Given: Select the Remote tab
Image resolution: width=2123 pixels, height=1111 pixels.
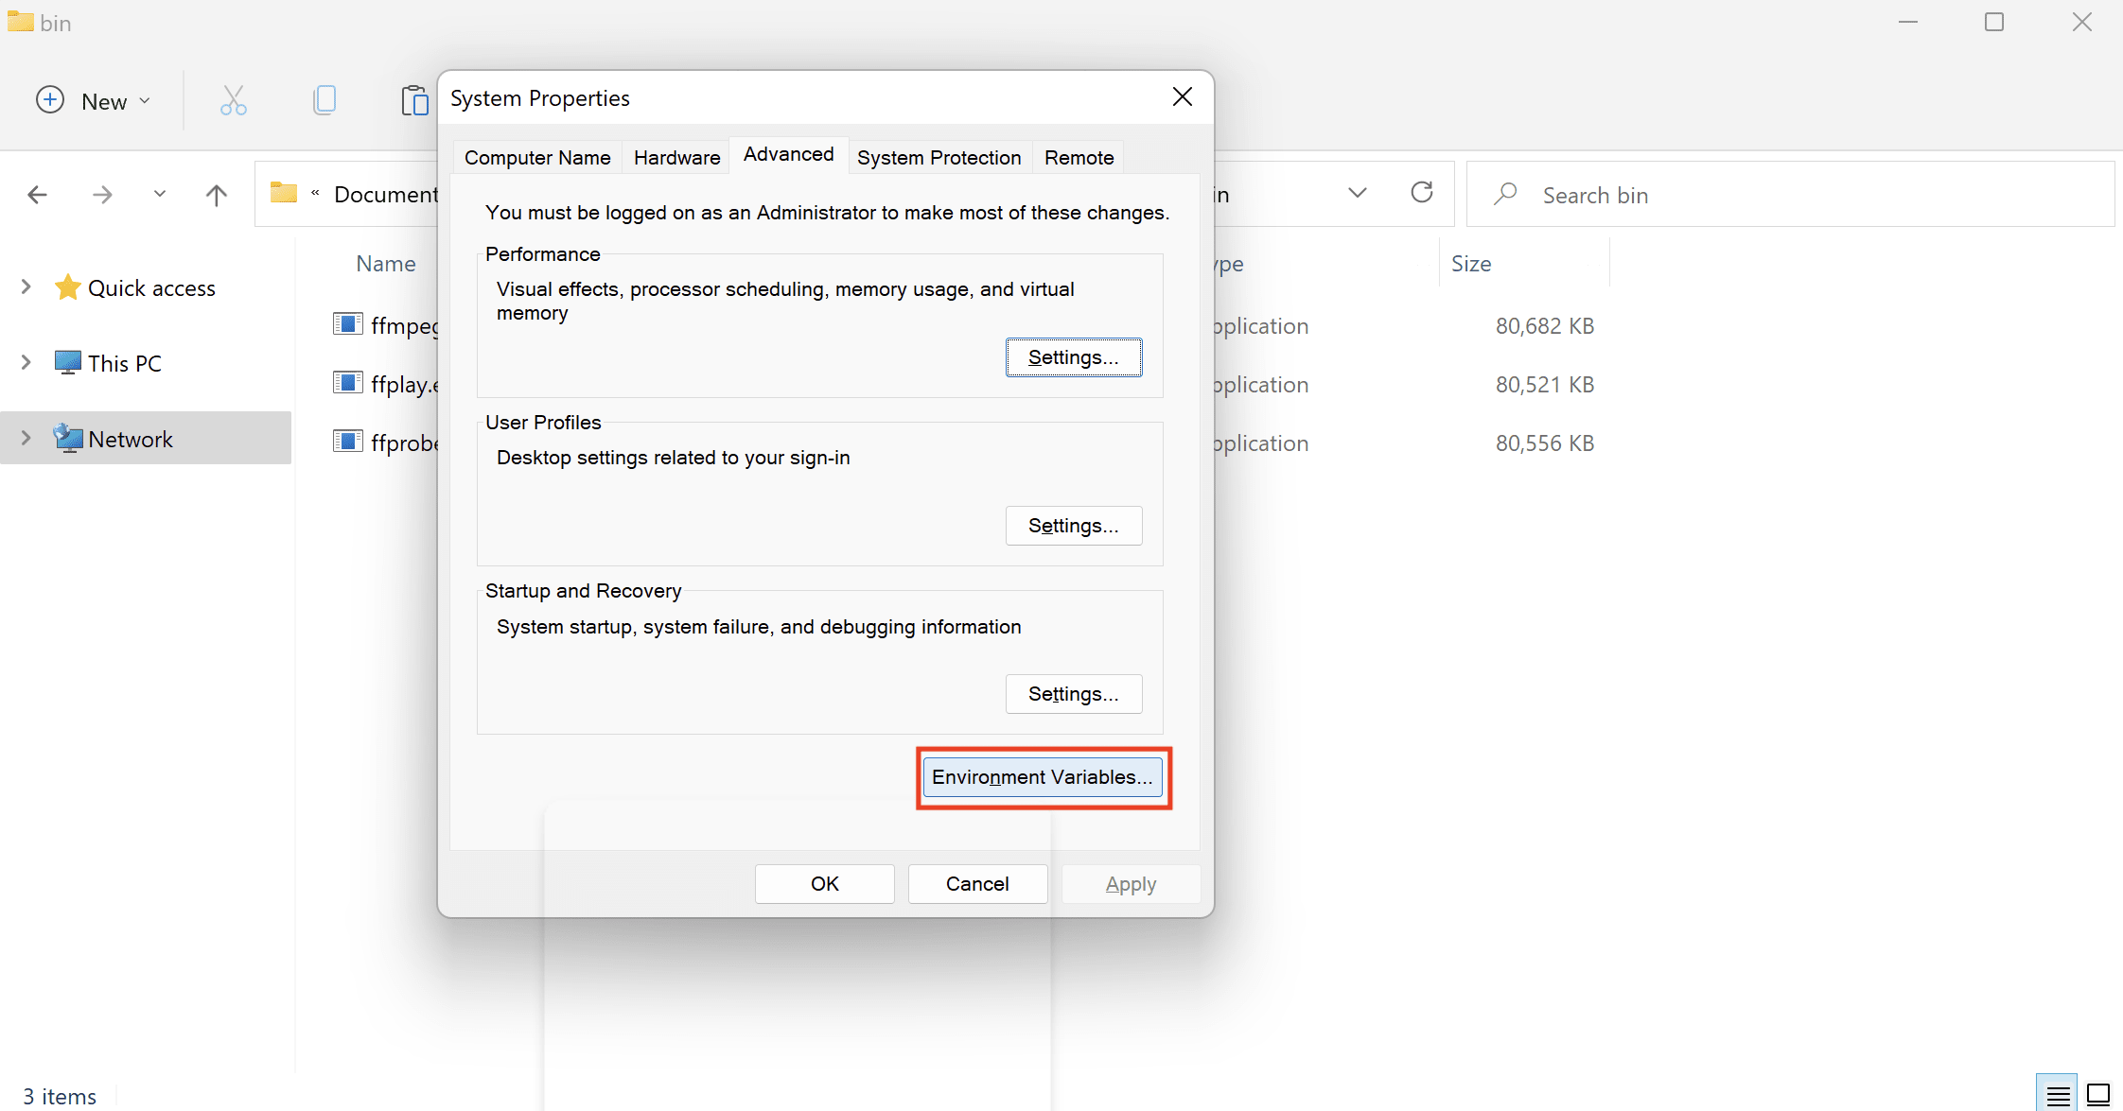Looking at the screenshot, I should tap(1079, 158).
